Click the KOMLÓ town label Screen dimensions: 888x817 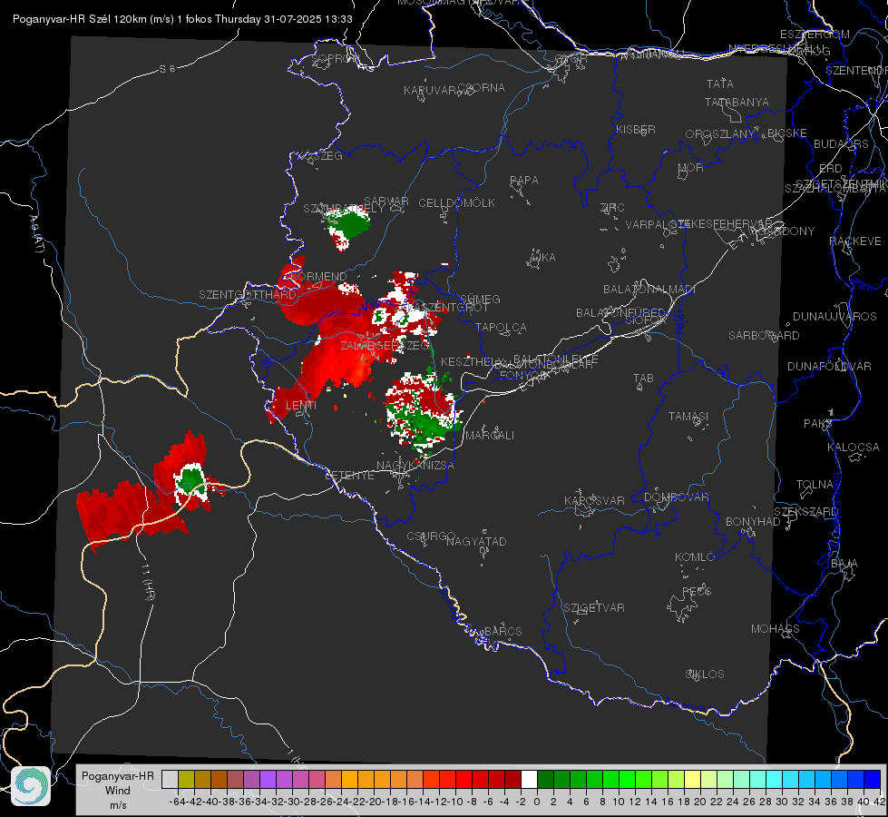(694, 557)
